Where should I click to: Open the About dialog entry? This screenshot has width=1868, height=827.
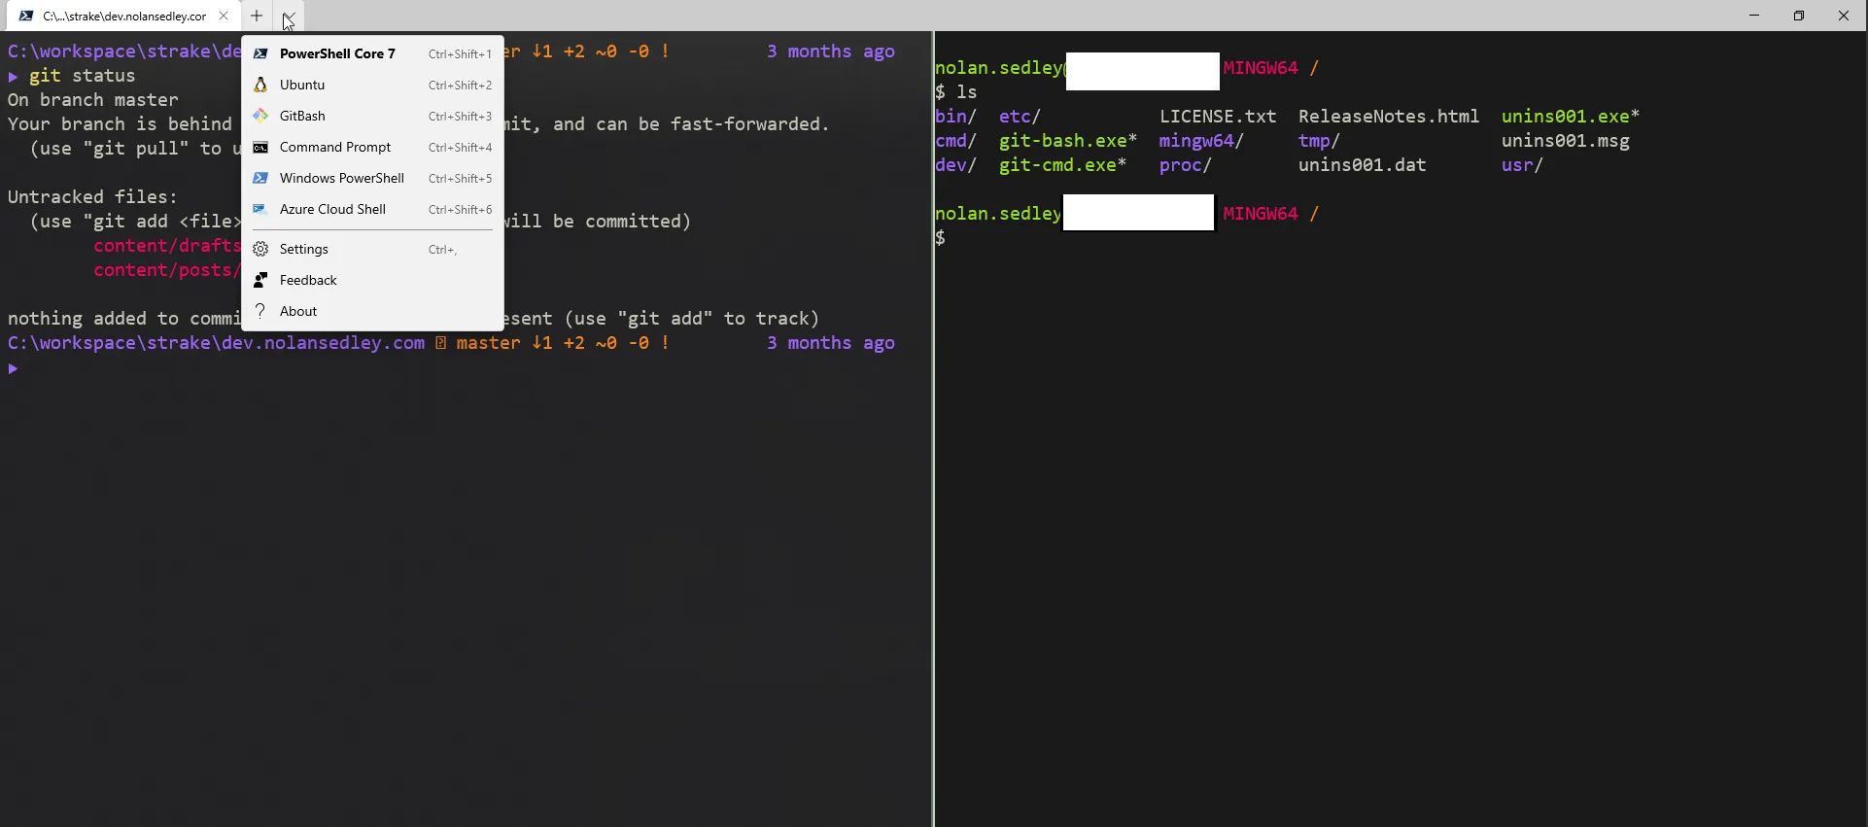pyautogui.click(x=372, y=311)
